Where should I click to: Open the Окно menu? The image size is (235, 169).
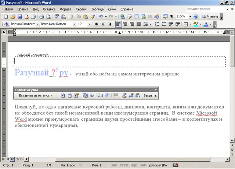(x=112, y=9)
